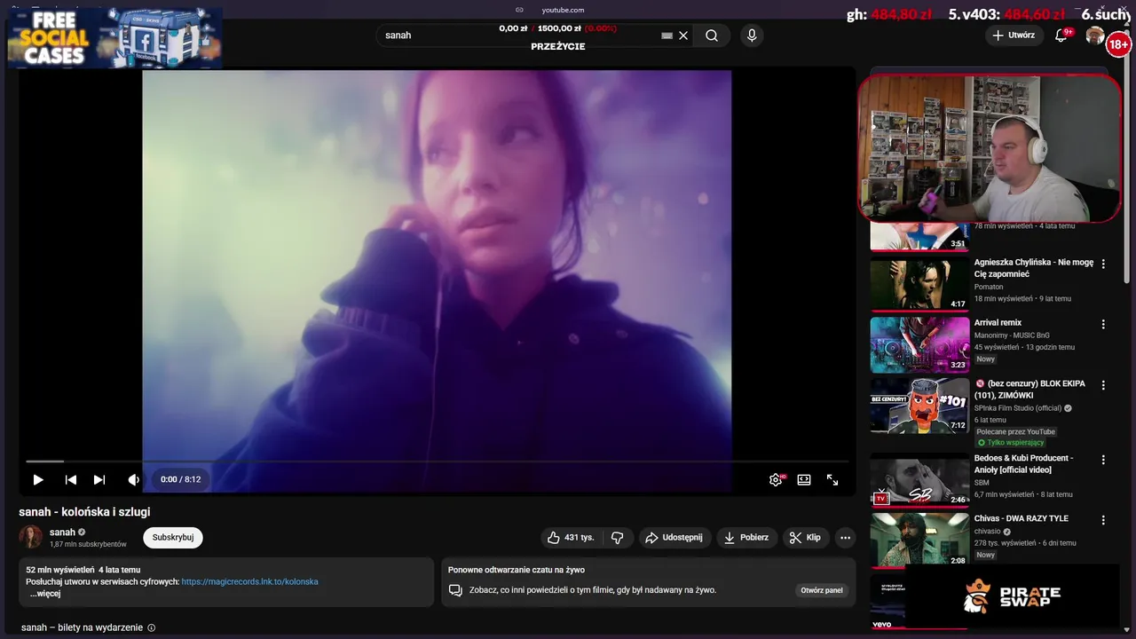Open more actions under the video

845,538
